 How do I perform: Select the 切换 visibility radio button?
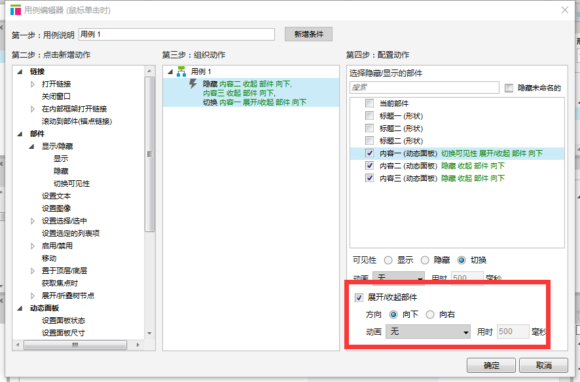click(x=462, y=260)
